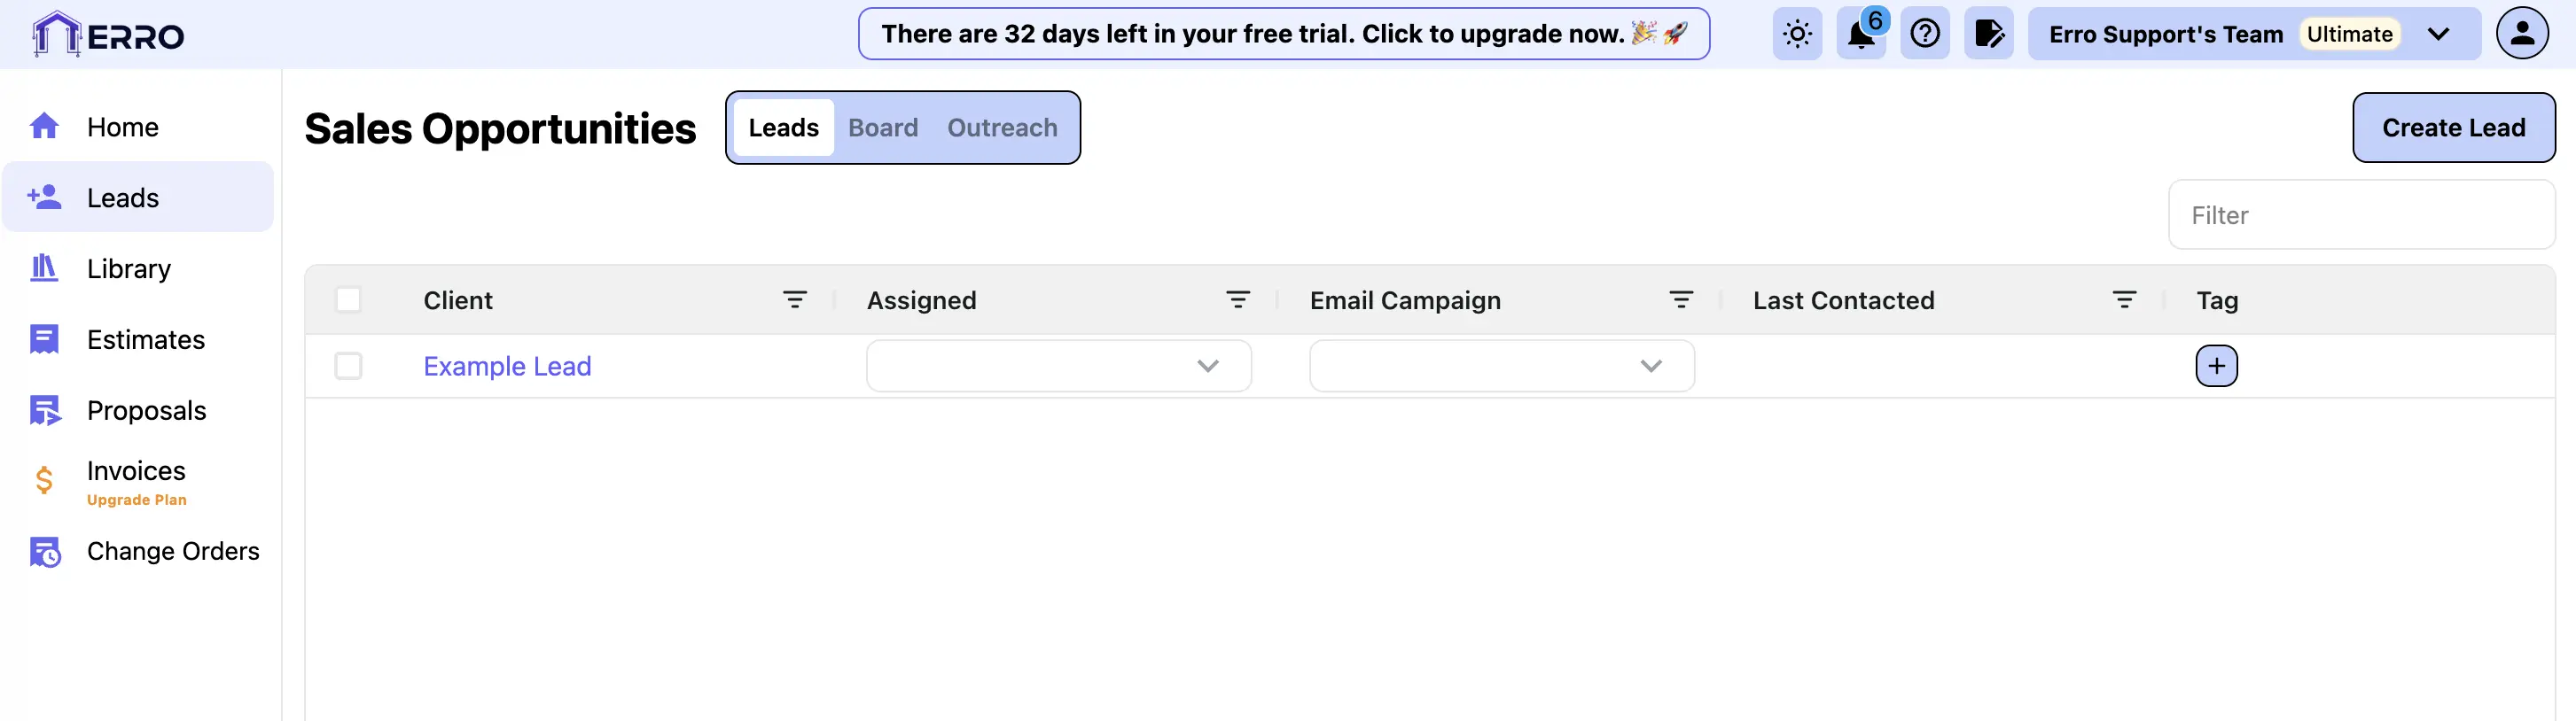
Task: Add a tag with the plus icon
Action: tap(2216, 366)
